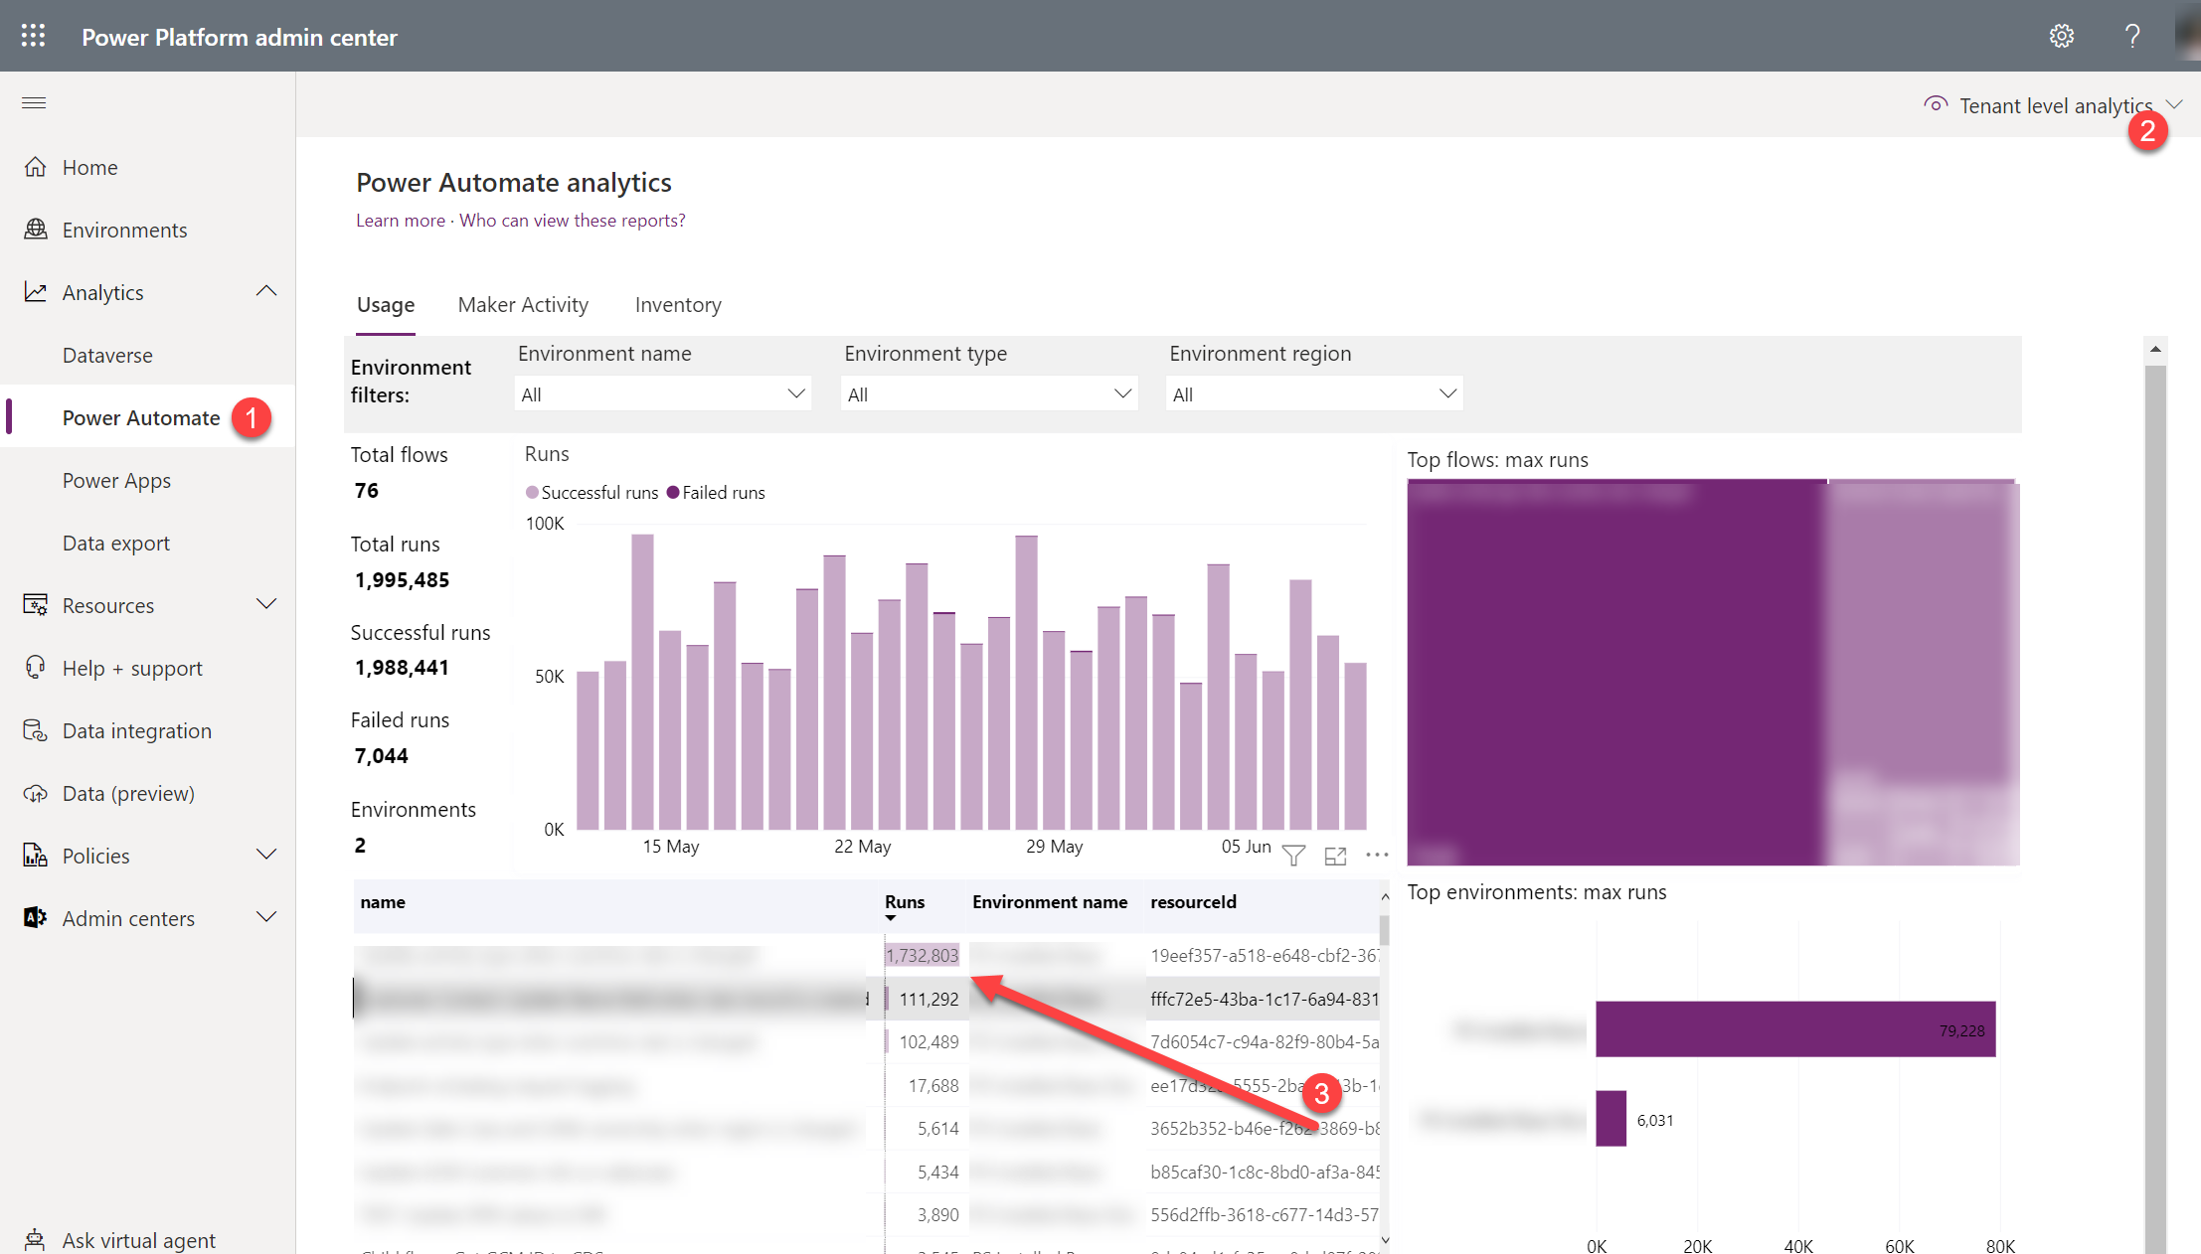Open the settings gear icon
This screenshot has width=2201, height=1254.
coord(2061,36)
